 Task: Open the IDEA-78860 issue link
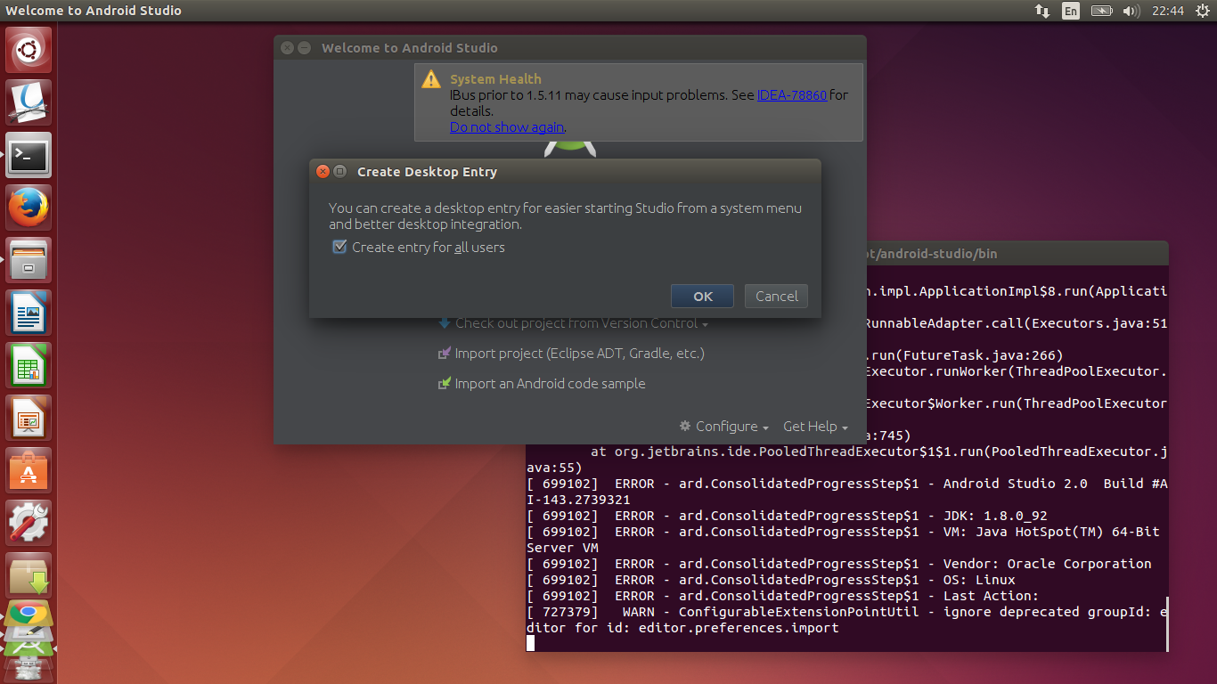pos(792,94)
